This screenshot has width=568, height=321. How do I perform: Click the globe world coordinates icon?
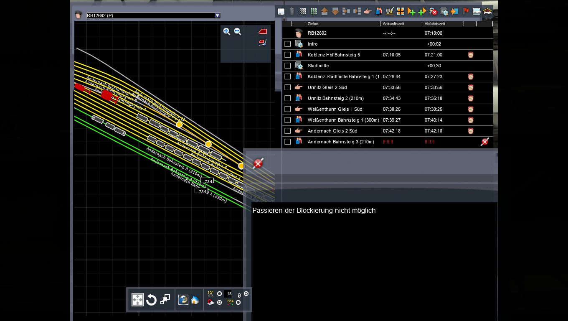point(183,300)
